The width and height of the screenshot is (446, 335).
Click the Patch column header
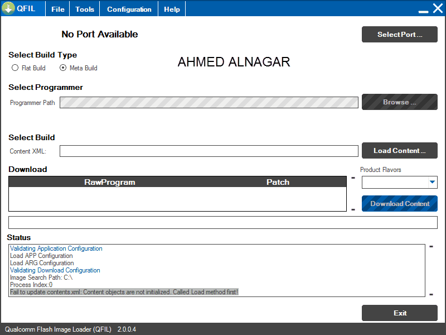click(x=278, y=182)
